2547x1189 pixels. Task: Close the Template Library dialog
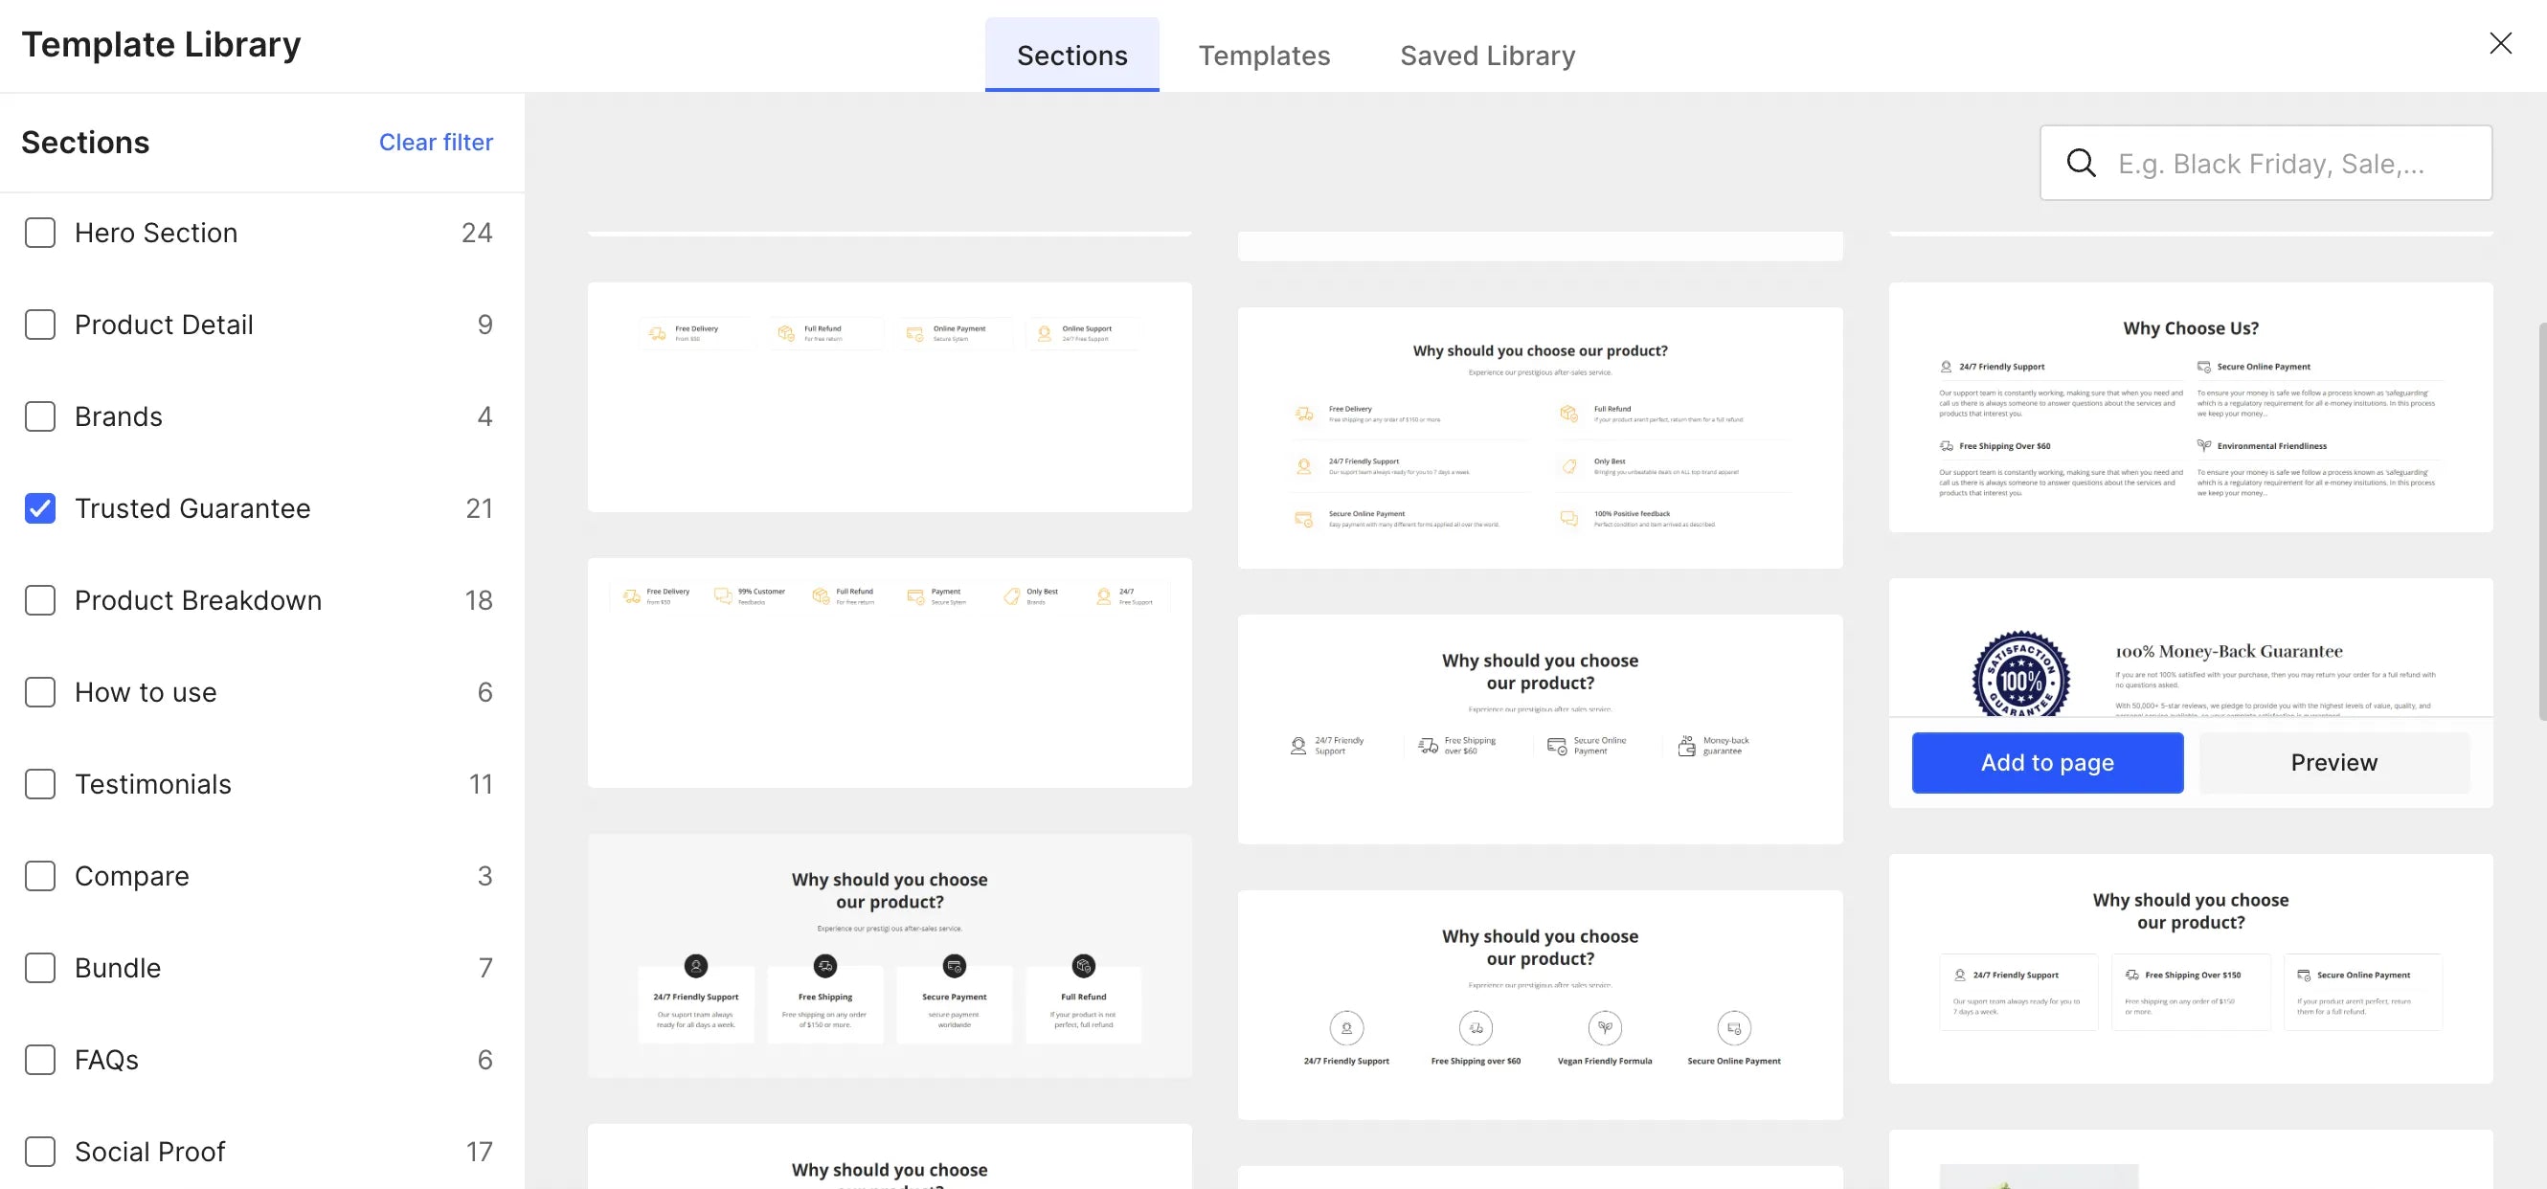coord(2499,43)
